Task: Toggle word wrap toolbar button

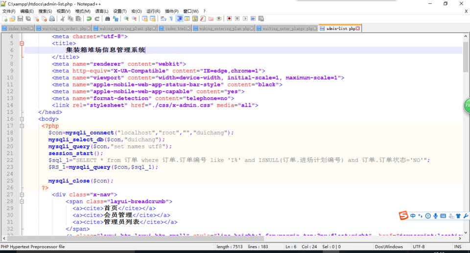Action: 164,19
